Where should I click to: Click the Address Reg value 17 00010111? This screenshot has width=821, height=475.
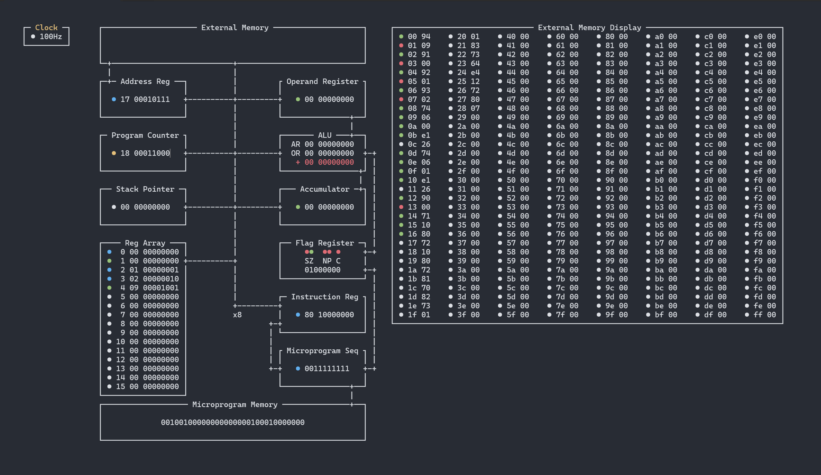click(145, 99)
